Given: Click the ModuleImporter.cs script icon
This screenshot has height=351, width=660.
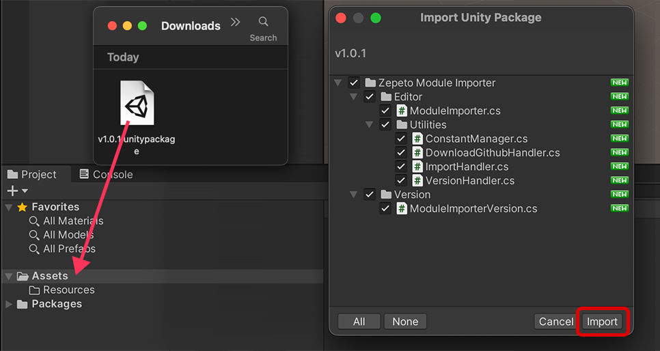Looking at the screenshot, I should pyautogui.click(x=402, y=111).
